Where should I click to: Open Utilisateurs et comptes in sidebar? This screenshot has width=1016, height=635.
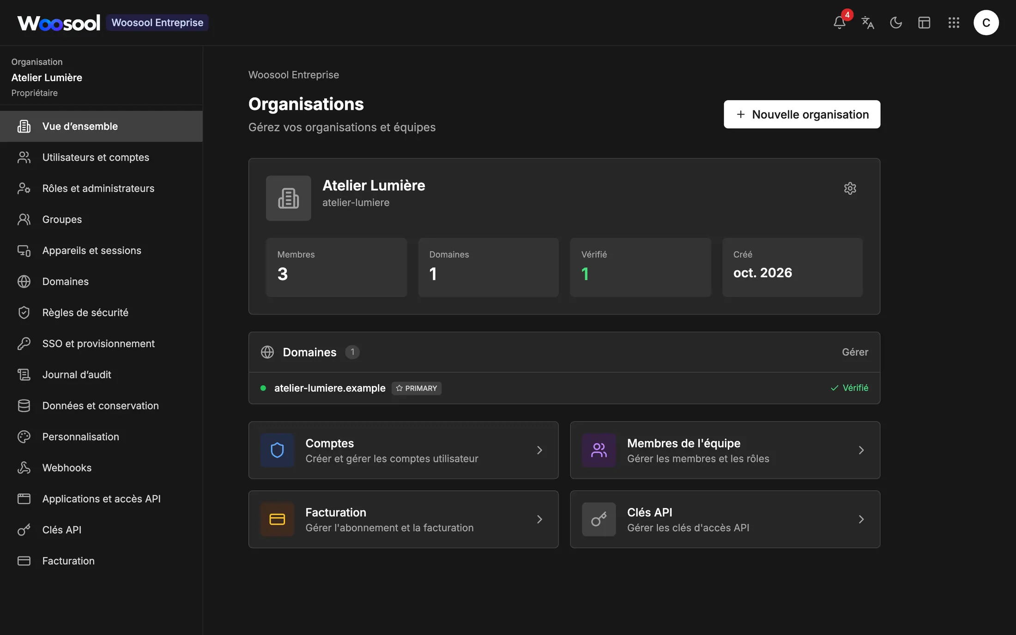(x=101, y=157)
